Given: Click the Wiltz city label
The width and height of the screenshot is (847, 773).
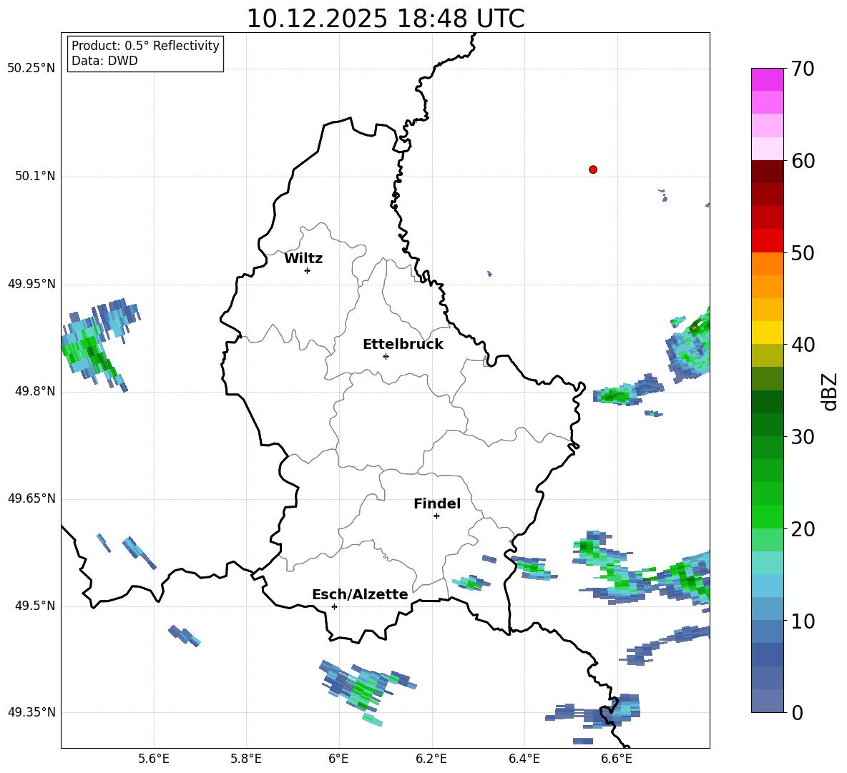Looking at the screenshot, I should pyautogui.click(x=303, y=259).
